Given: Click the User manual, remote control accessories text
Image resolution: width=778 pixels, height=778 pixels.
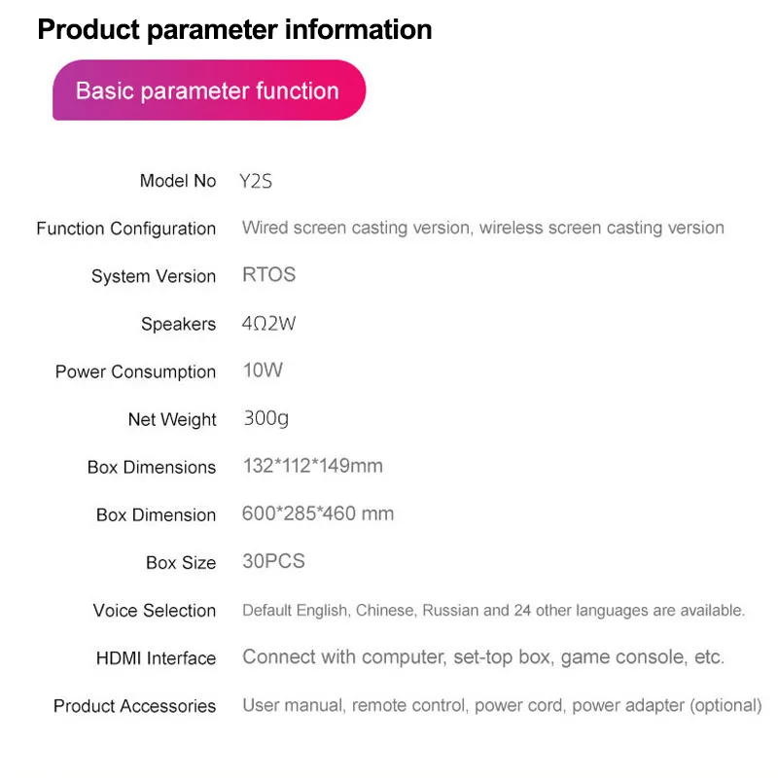Looking at the screenshot, I should pos(502,706).
